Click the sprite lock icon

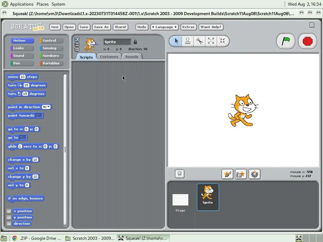tap(135, 42)
